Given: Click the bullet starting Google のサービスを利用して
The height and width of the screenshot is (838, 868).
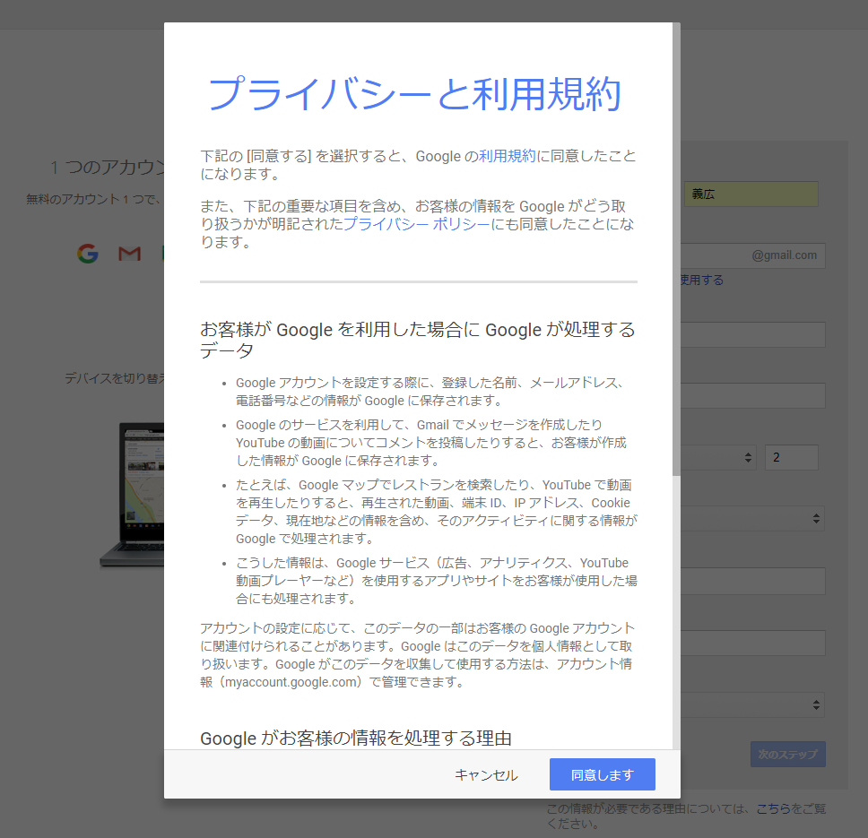Looking at the screenshot, I should (432, 443).
